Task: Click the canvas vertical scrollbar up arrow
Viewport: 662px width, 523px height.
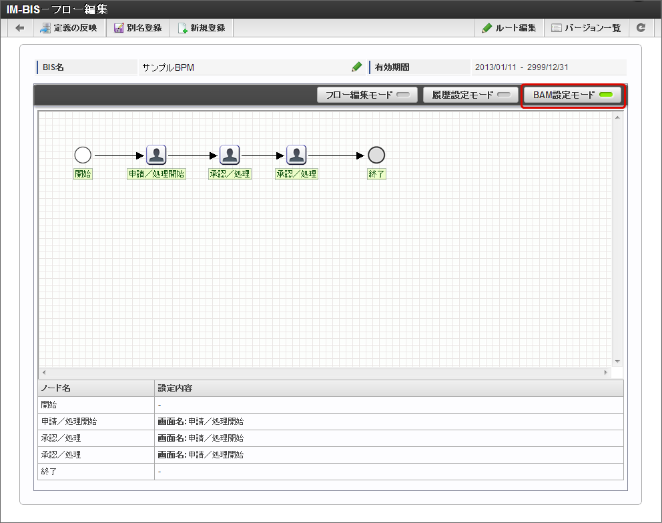Action: (x=617, y=117)
